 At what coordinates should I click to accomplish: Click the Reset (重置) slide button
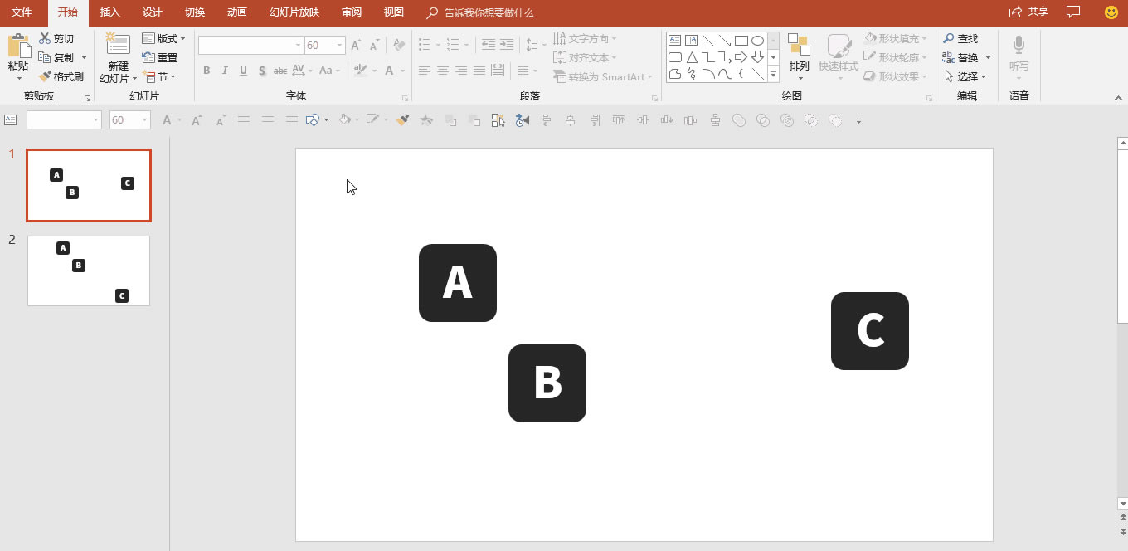(160, 58)
